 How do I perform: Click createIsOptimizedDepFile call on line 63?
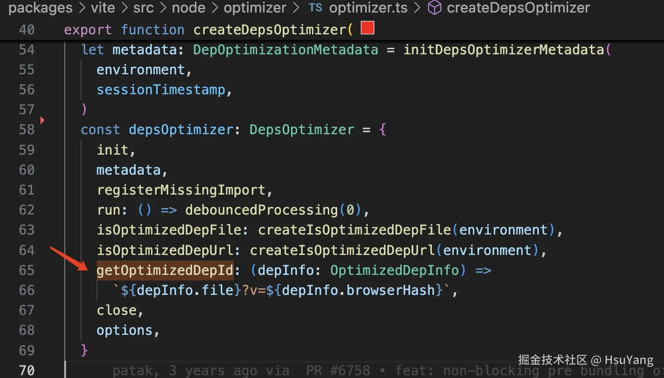(x=354, y=230)
